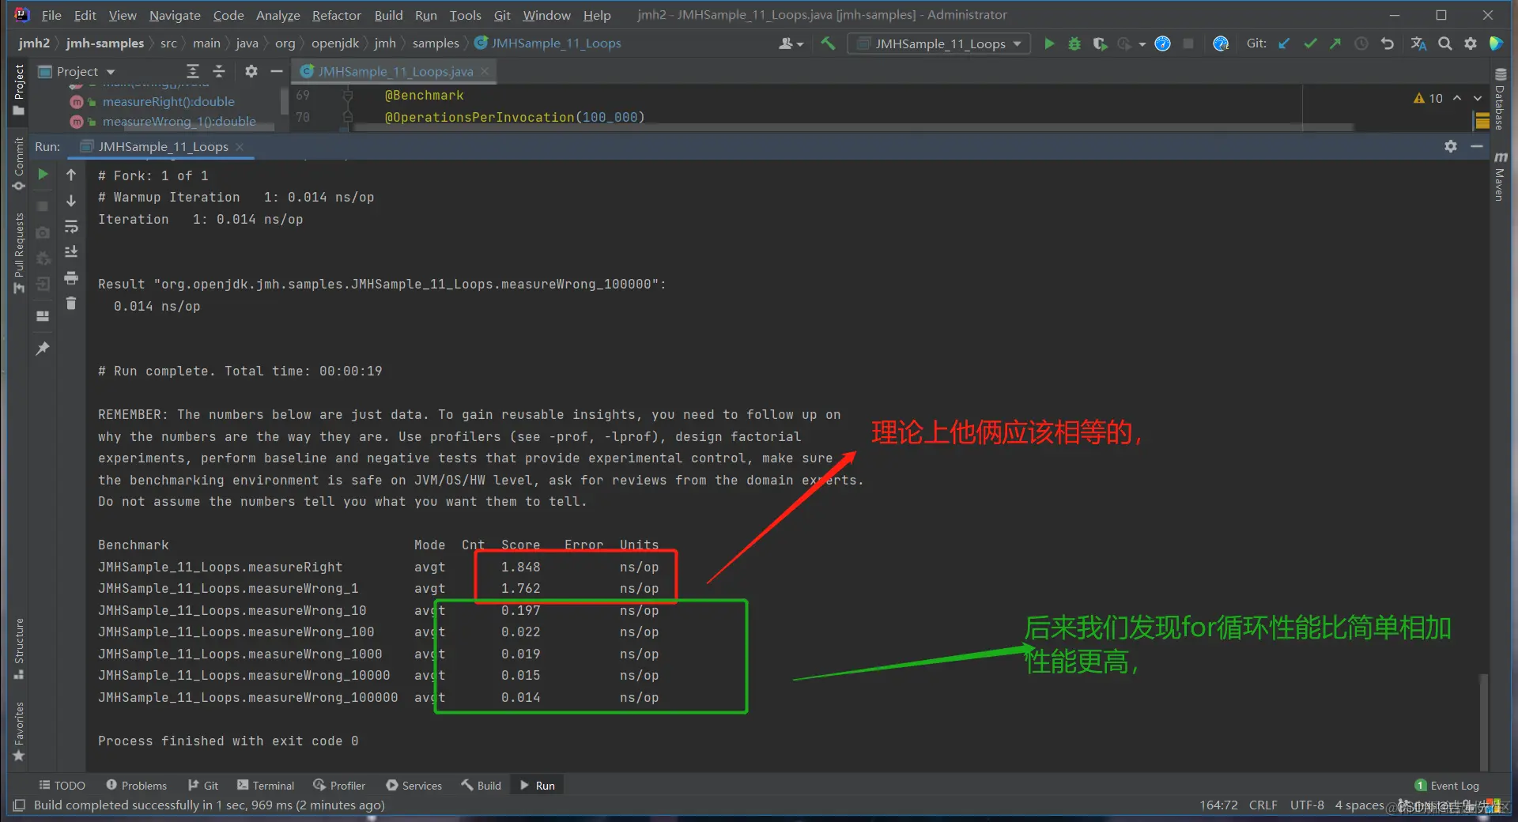The height and width of the screenshot is (822, 1518).
Task: Switch to the JMHSample_11_Loops.java editor tab
Action: point(395,71)
